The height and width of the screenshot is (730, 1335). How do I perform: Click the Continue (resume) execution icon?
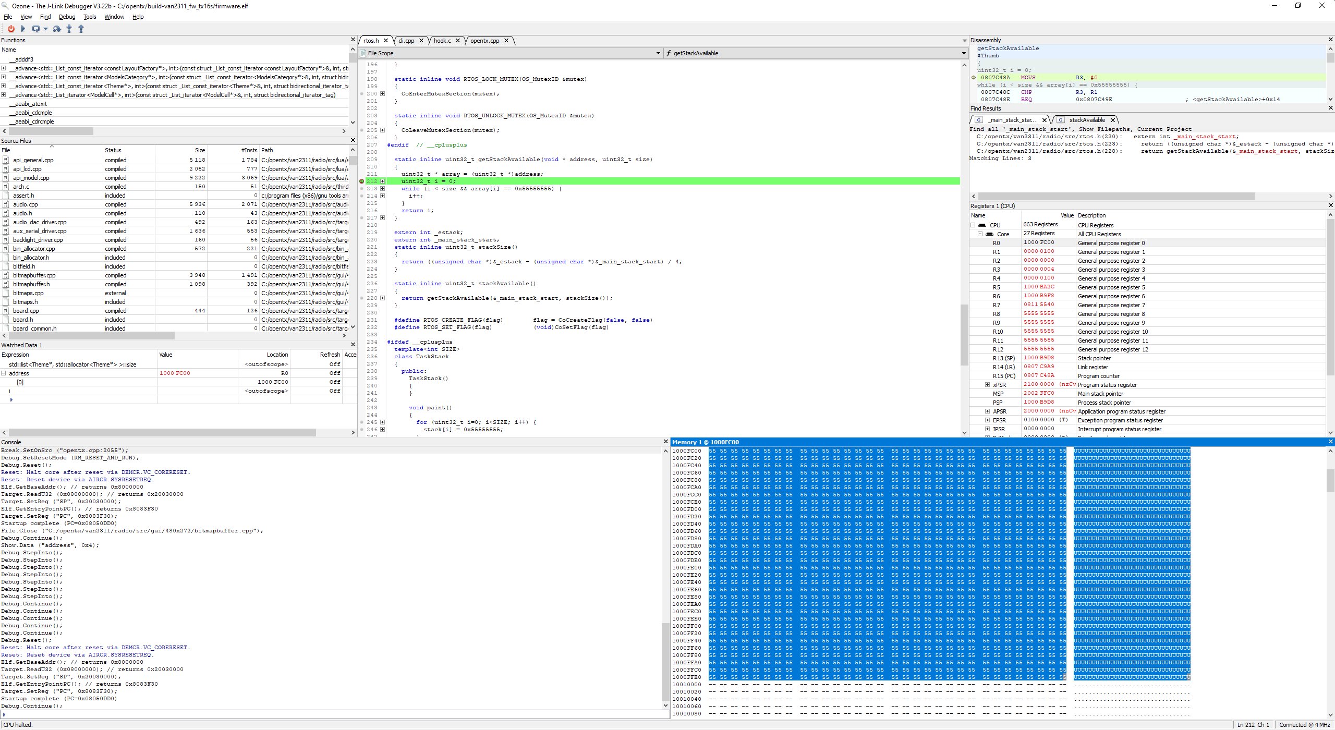[23, 29]
